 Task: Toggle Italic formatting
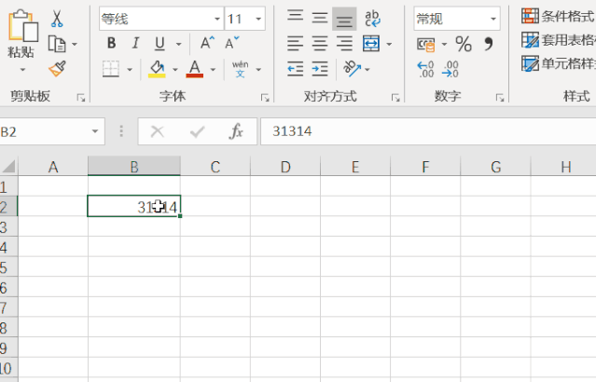tap(135, 43)
